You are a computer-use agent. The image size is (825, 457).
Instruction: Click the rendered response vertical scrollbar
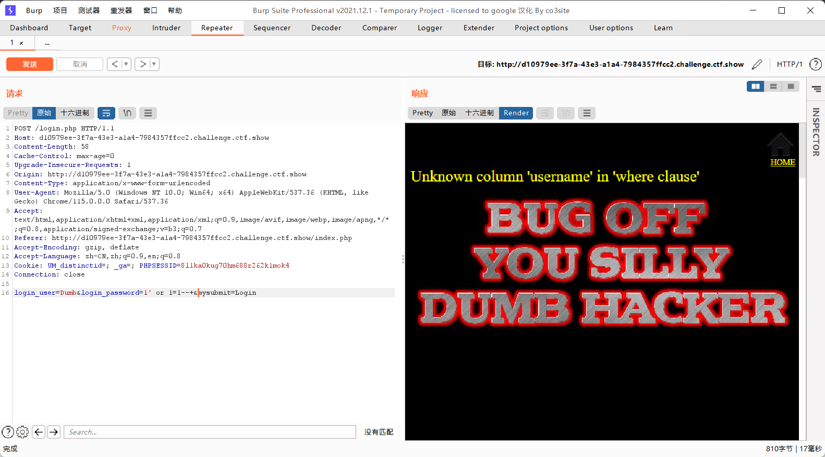(803, 282)
